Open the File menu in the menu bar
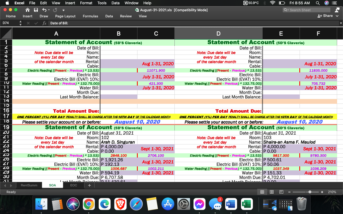The image size is (343, 214). tap(32, 3)
